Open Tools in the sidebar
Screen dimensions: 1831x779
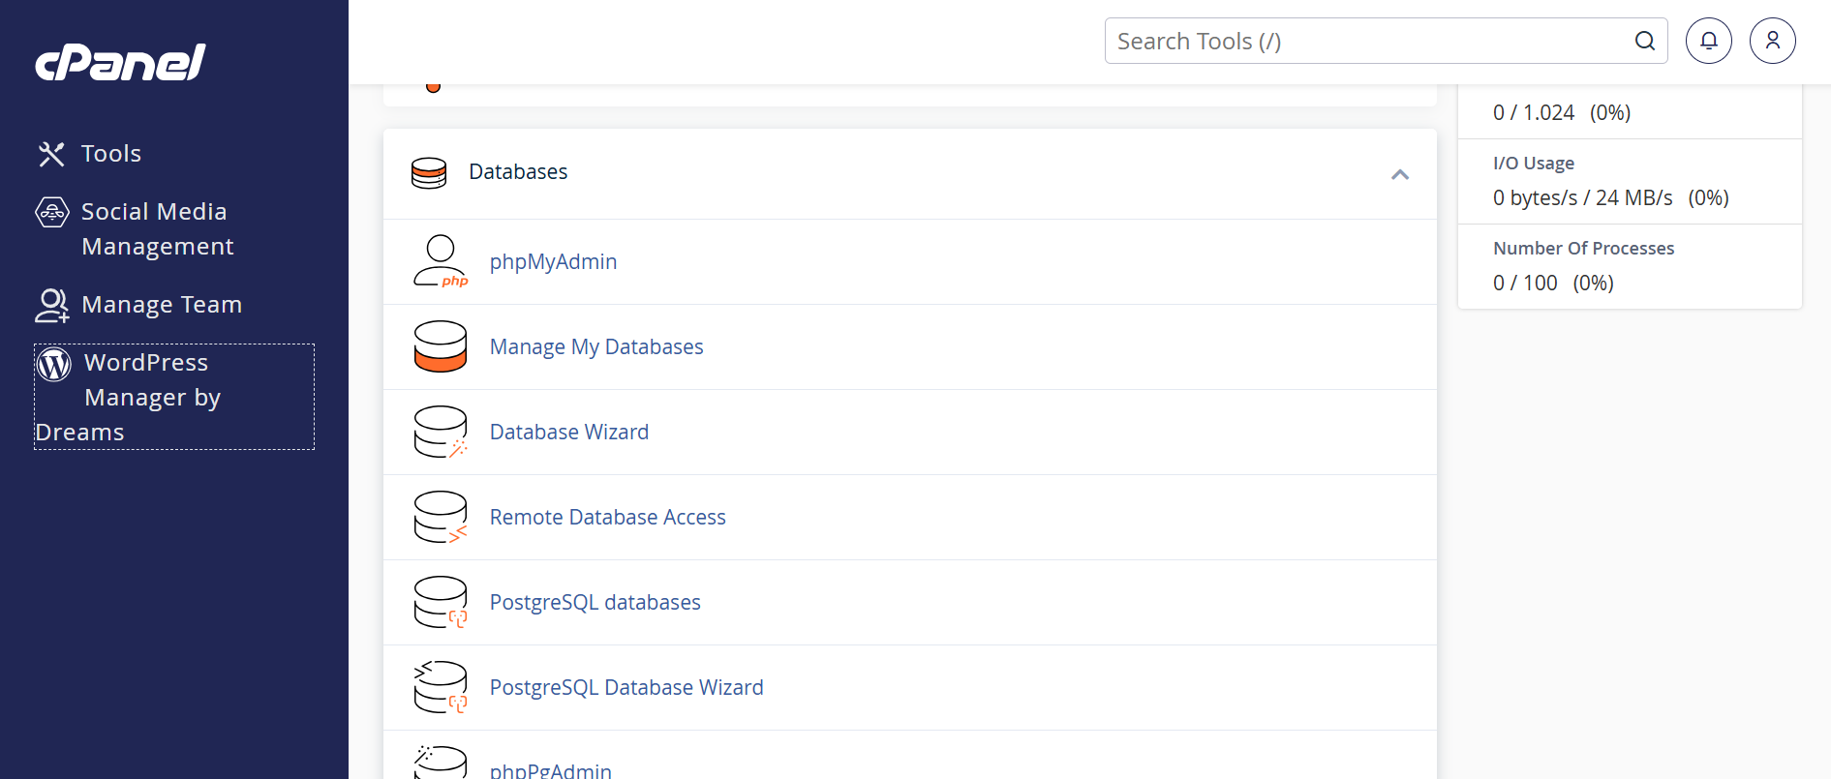(x=110, y=154)
